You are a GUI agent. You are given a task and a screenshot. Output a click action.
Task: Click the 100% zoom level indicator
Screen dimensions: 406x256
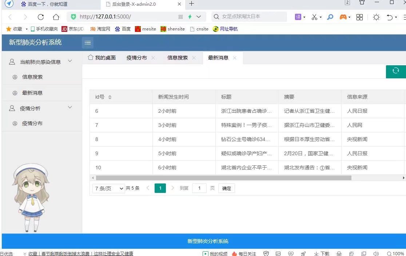395,254
